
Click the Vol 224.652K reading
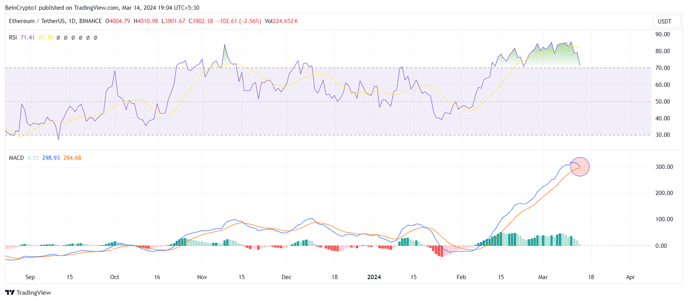(x=281, y=21)
